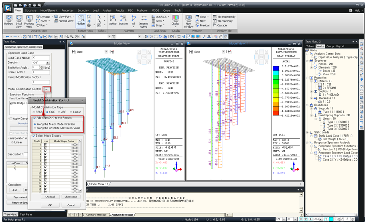
Task: Uncheck the Use box for mode 1
Action: [45, 145]
